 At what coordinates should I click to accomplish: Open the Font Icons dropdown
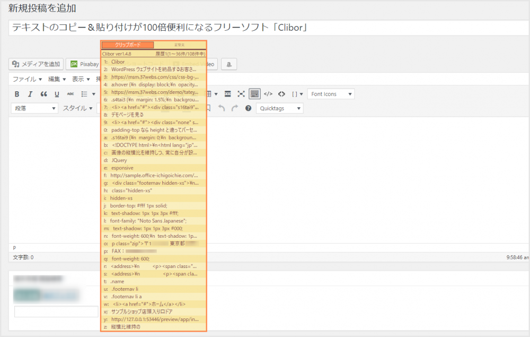tap(331, 94)
